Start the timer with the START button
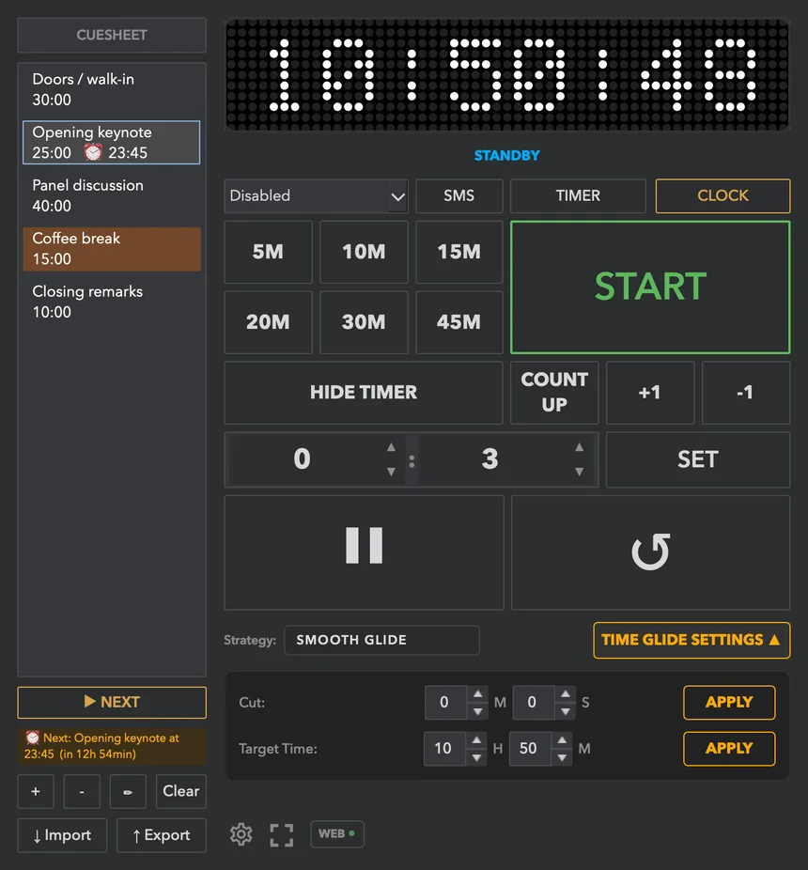808x870 pixels. click(x=650, y=287)
